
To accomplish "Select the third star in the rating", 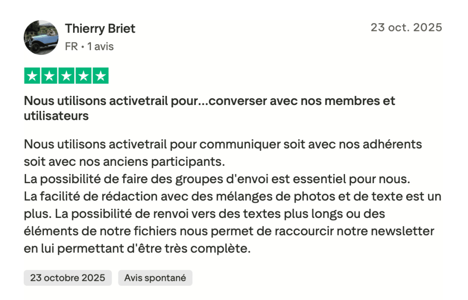I will 66,76.
